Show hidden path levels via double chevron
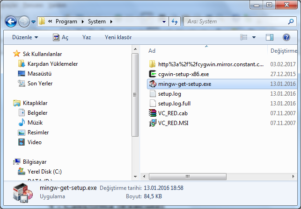Viewport: 301px width, 209px height. point(50,21)
